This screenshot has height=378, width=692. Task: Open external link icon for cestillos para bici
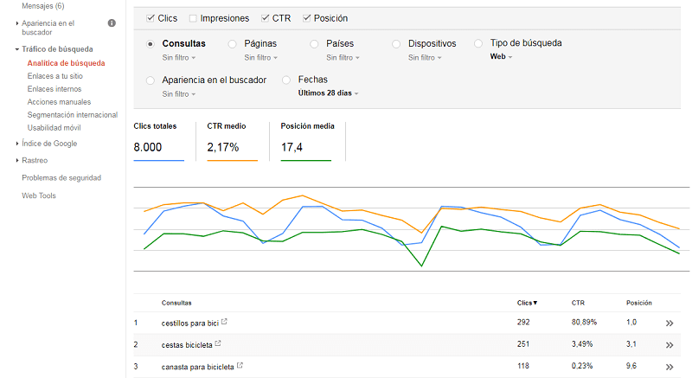[x=225, y=322]
